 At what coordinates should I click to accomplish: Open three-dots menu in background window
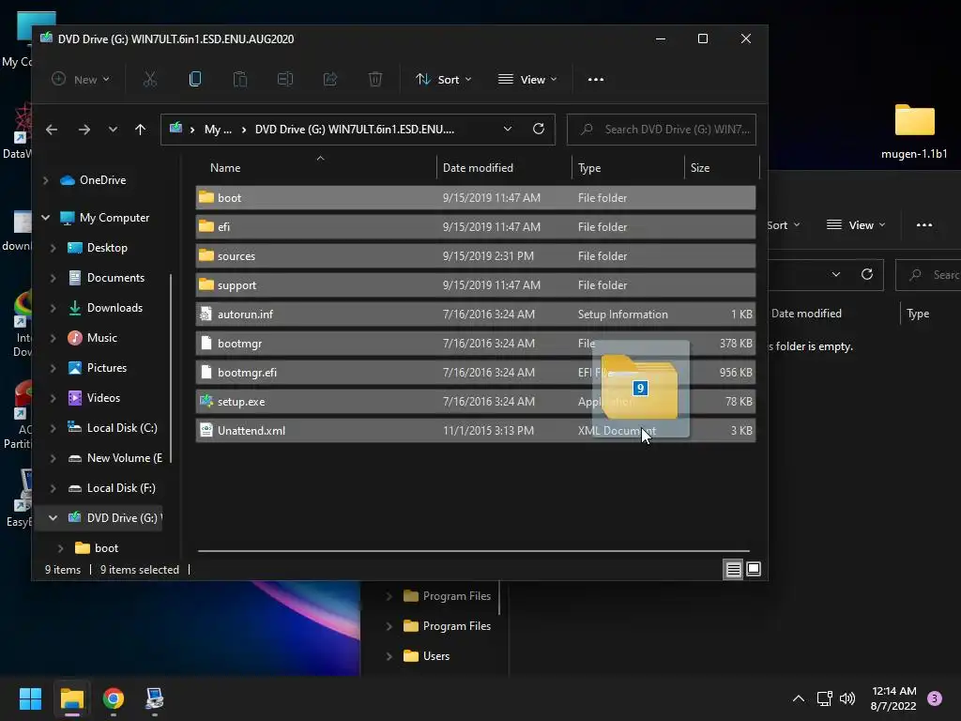pos(924,225)
